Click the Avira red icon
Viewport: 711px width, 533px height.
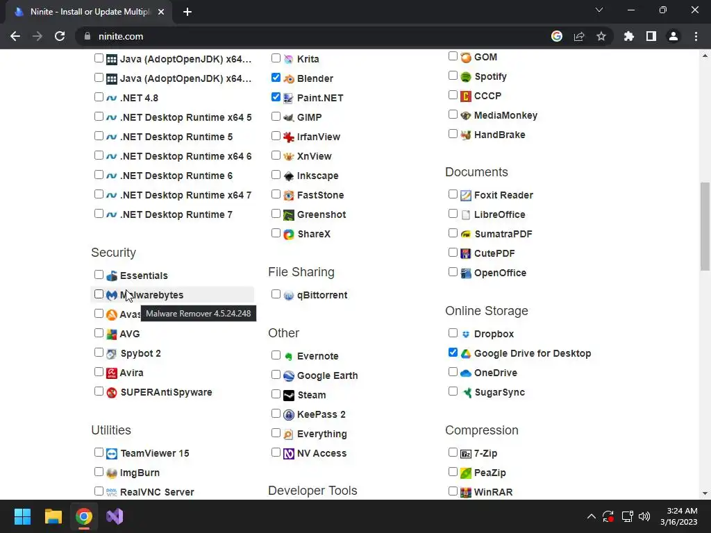(x=112, y=373)
